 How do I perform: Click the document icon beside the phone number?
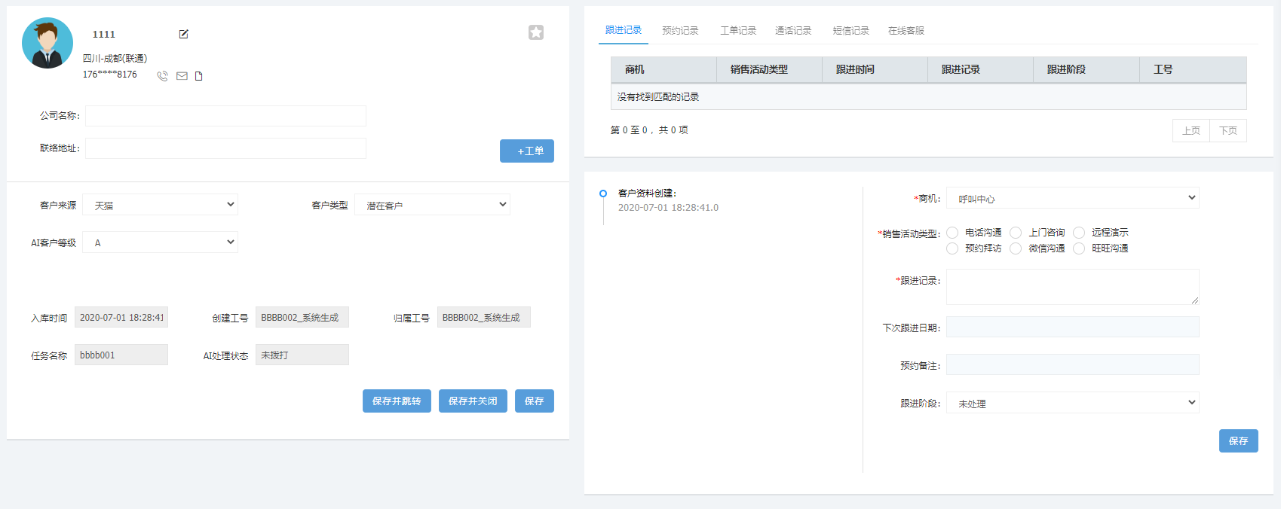coord(199,76)
